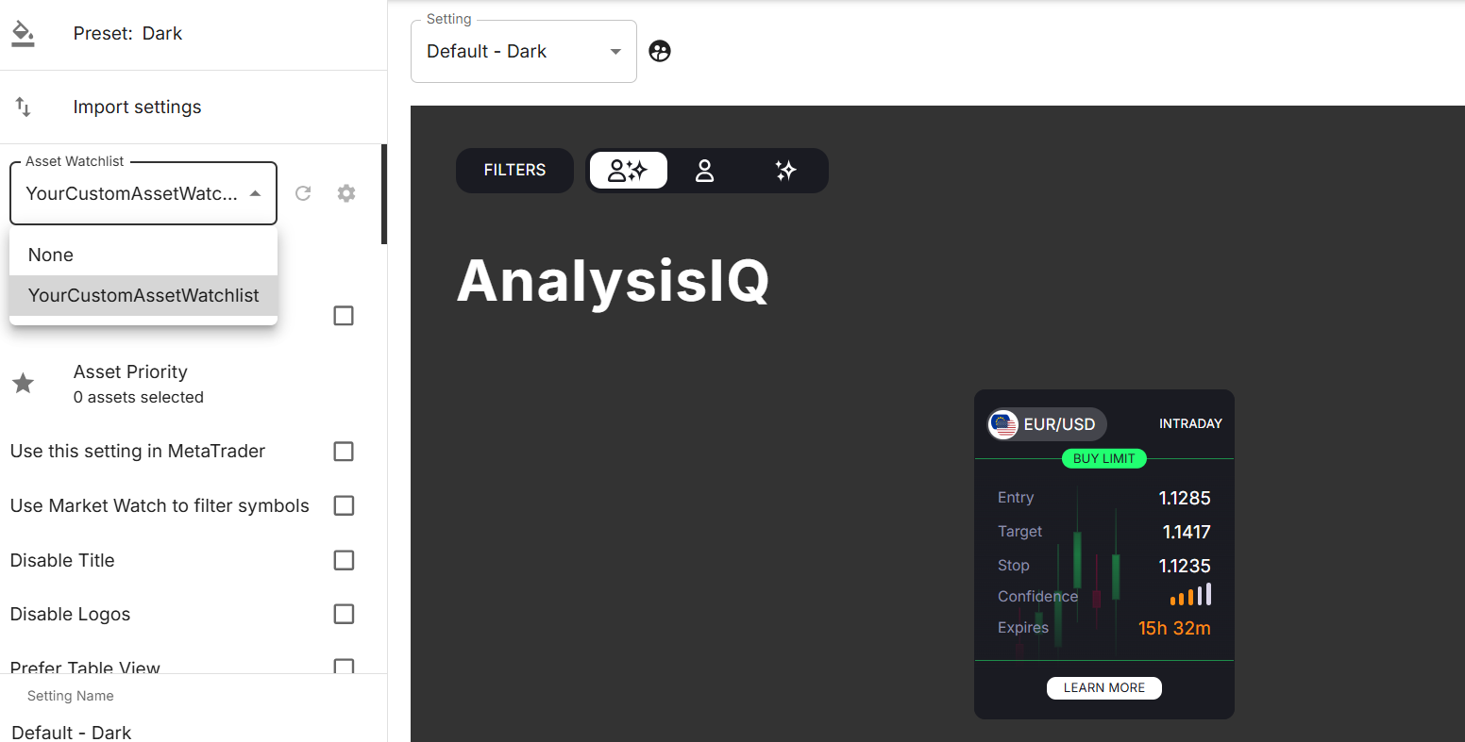Viewport: 1465px width, 742px height.
Task: Click the FILTERS button
Action: click(x=514, y=171)
